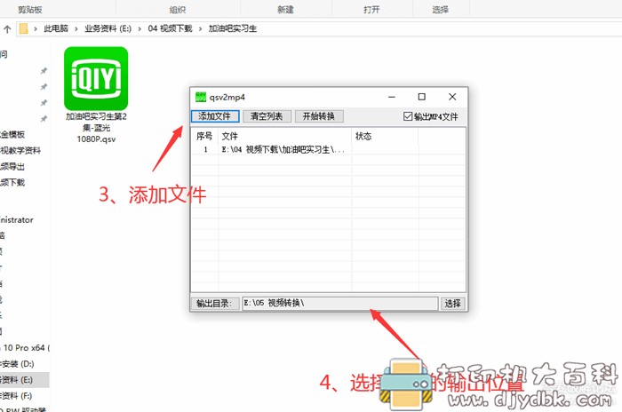This screenshot has height=412, width=622.
Task: Click the first pin icon in sidebar
Action: click(x=44, y=71)
